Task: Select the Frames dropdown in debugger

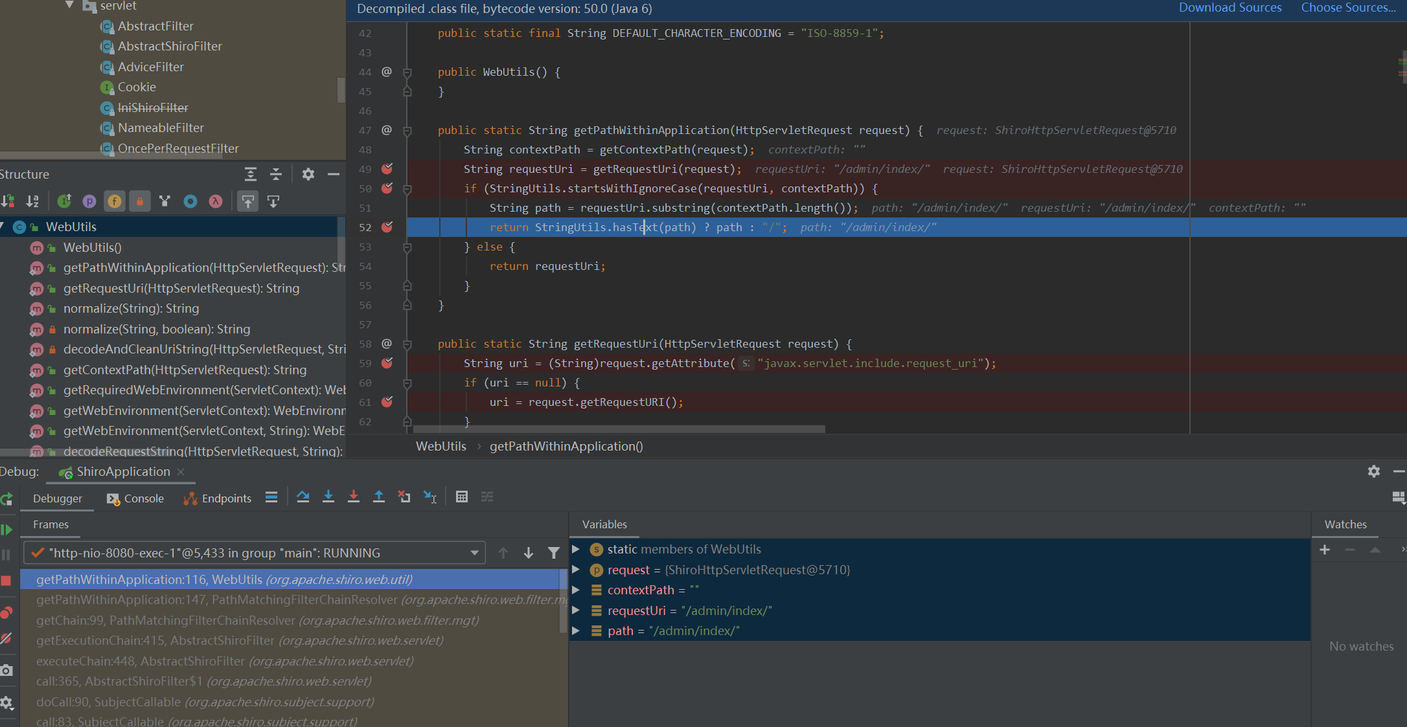Action: (x=255, y=553)
